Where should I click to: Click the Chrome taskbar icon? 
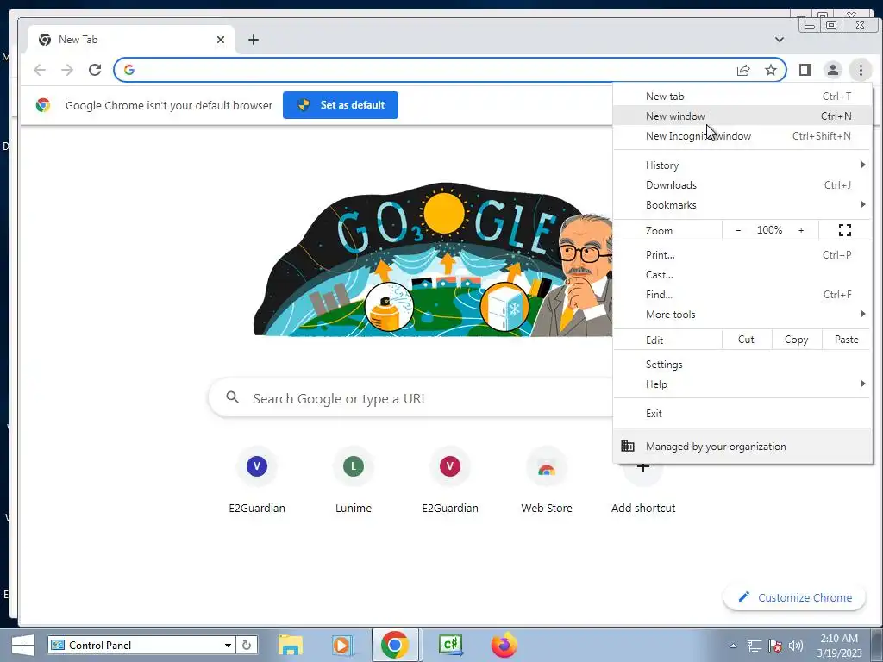tap(395, 645)
